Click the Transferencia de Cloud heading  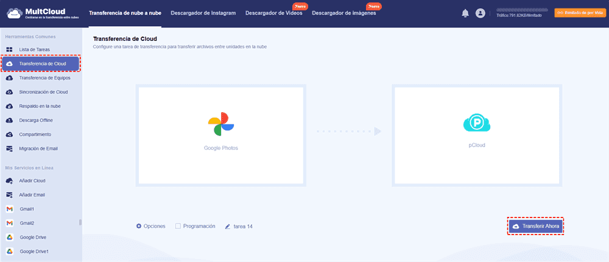[x=125, y=39]
